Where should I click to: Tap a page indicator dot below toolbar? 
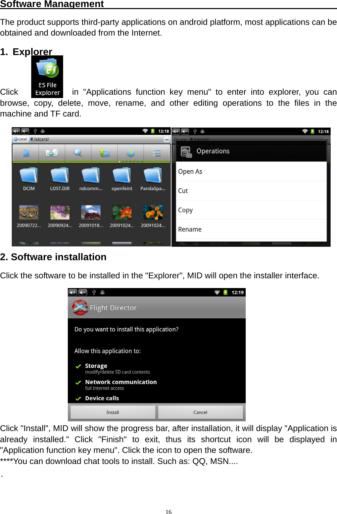click(120, 162)
